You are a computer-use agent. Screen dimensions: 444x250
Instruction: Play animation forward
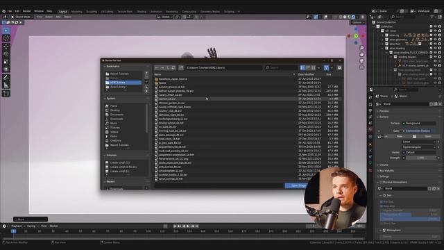[188, 226]
